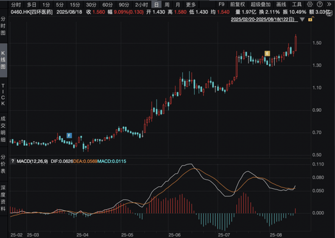The width and height of the screenshot is (335, 238).
Task: Click the blue F marker on chart
Action: (69, 135)
